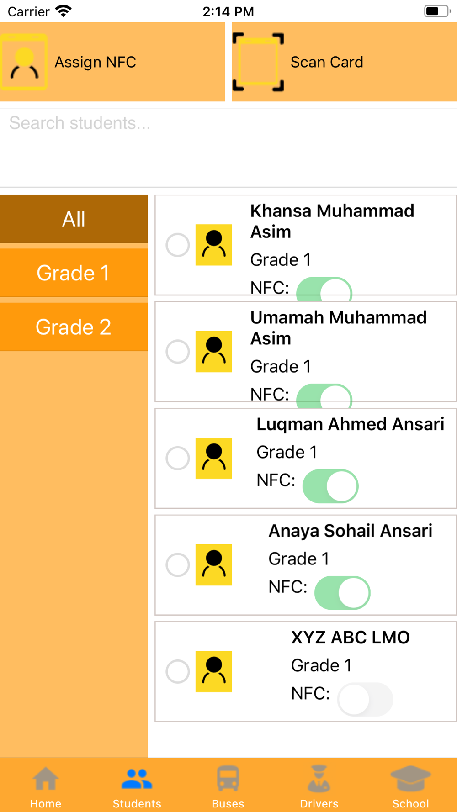Filter list by Grade 2
457x812 pixels.
[74, 327]
